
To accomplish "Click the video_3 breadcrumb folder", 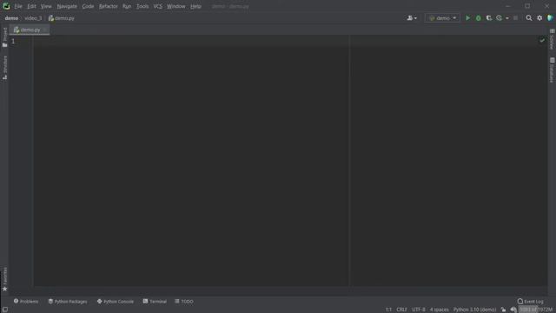I will coord(33,18).
